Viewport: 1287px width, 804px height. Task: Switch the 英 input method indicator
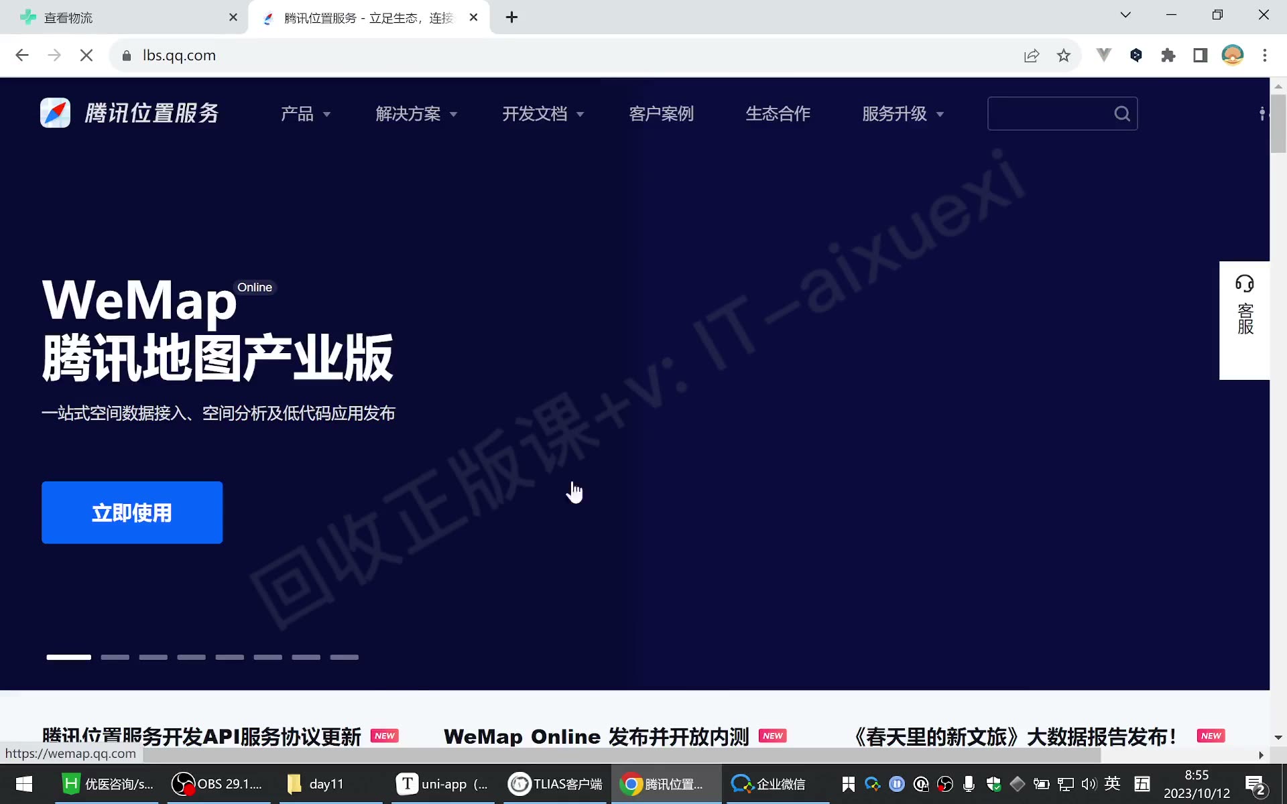[1113, 783]
